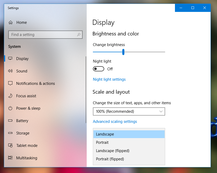Click the search magnifier icon
The width and height of the screenshot is (217, 173).
click(79, 35)
